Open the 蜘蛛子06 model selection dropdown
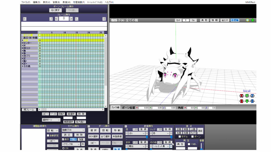Screen dimensions: 271x152 click(x=73, y=130)
